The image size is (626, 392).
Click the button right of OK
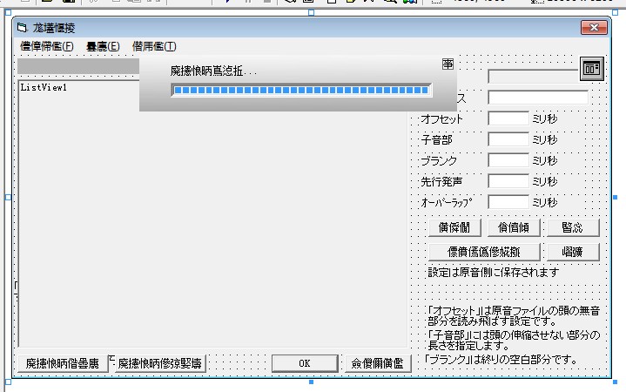378,363
